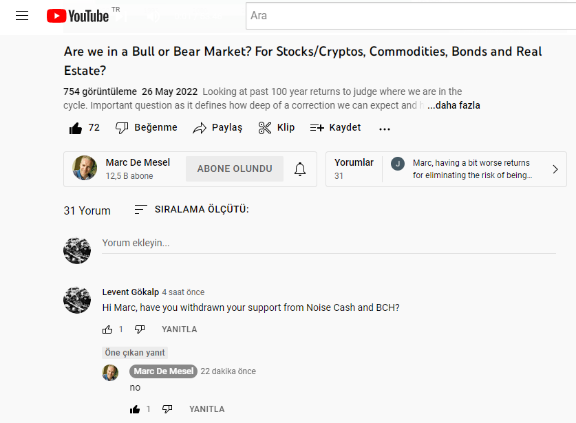Click the ABONE OLUNDU subscribed button
The height and width of the screenshot is (423, 576).
(x=235, y=169)
